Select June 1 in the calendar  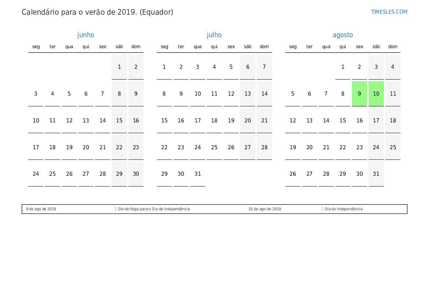click(x=119, y=67)
